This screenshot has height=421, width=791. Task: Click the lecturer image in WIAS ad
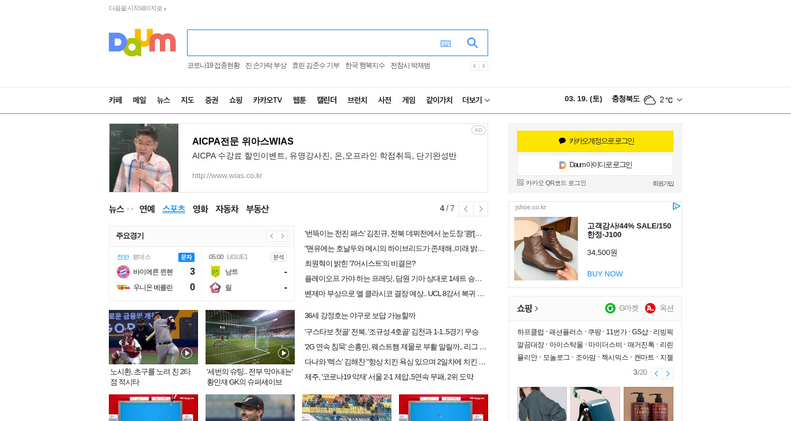tap(144, 158)
